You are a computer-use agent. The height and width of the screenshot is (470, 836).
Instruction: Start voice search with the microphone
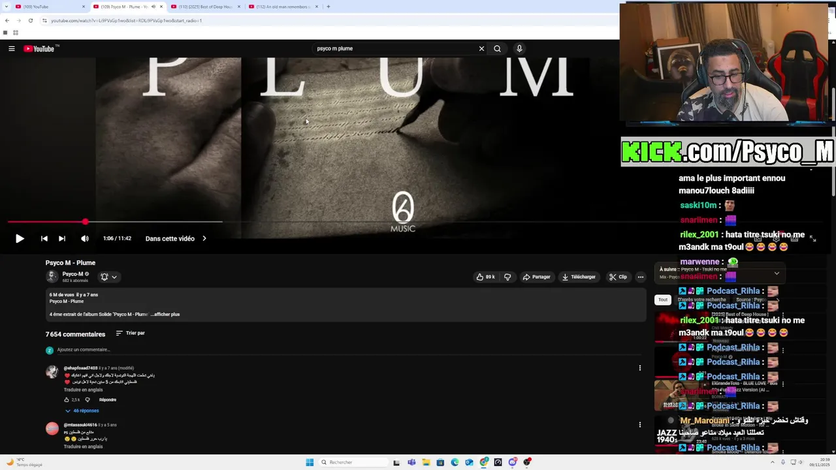click(x=519, y=48)
